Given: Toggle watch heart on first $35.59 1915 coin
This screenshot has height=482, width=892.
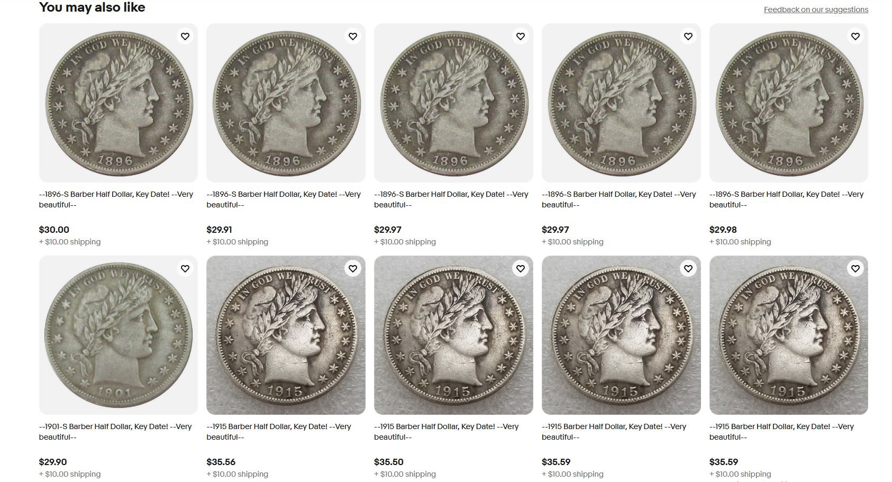Looking at the screenshot, I should point(688,269).
